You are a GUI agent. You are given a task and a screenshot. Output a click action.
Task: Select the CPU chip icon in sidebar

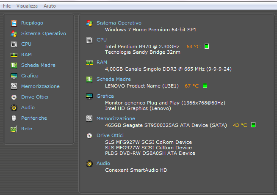click(x=14, y=44)
